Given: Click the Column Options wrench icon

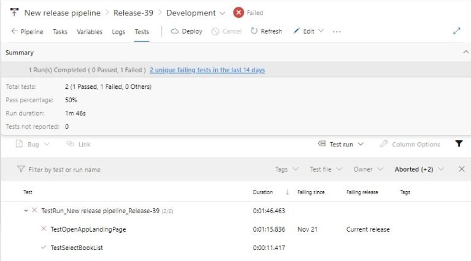Looking at the screenshot, I should 383,144.
